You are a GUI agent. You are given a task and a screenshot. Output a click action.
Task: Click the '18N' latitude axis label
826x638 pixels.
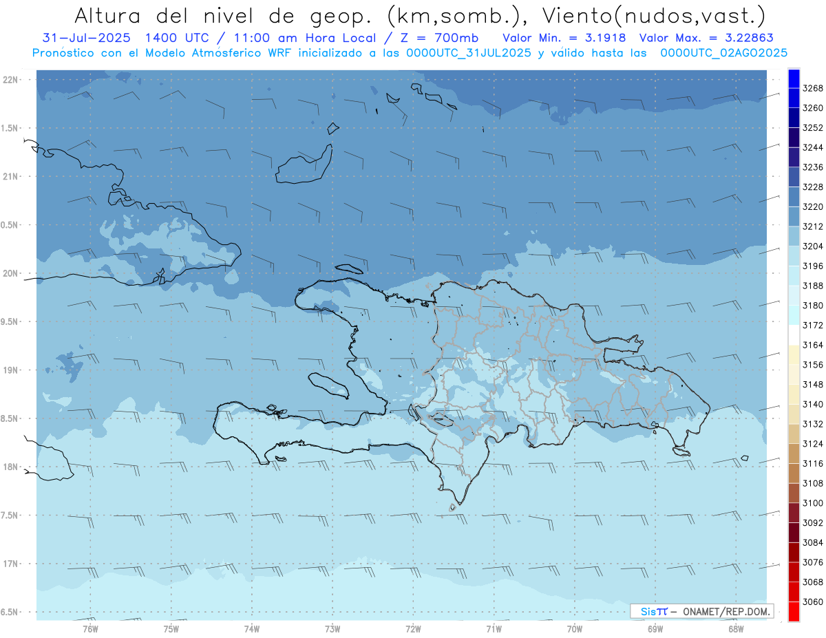click(10, 467)
